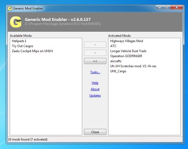Open the About link

tap(95, 89)
